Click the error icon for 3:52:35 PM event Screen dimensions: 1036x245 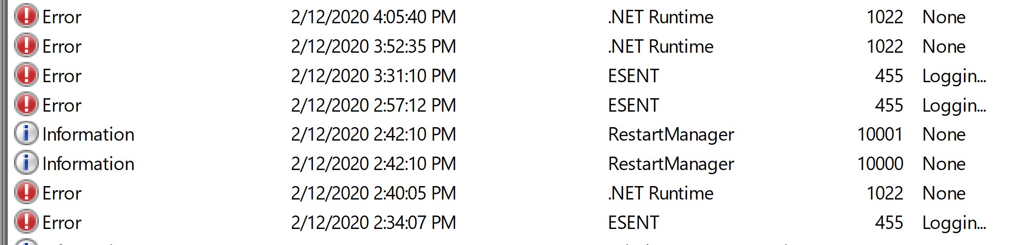(26, 46)
